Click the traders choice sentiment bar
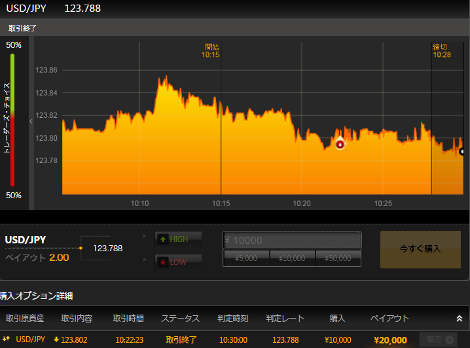 [12, 120]
